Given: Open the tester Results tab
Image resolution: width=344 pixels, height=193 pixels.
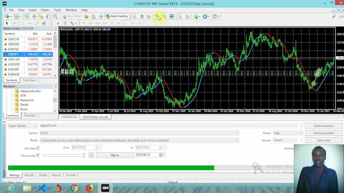Looking at the screenshot, I should (29, 175).
